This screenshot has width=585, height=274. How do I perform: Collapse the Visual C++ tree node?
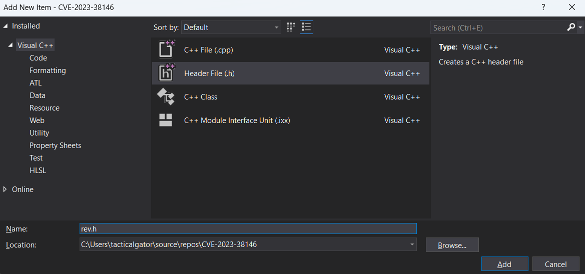11,45
